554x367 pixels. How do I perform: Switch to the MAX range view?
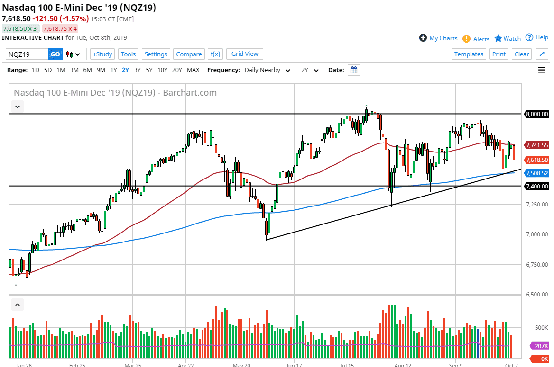[x=193, y=70]
